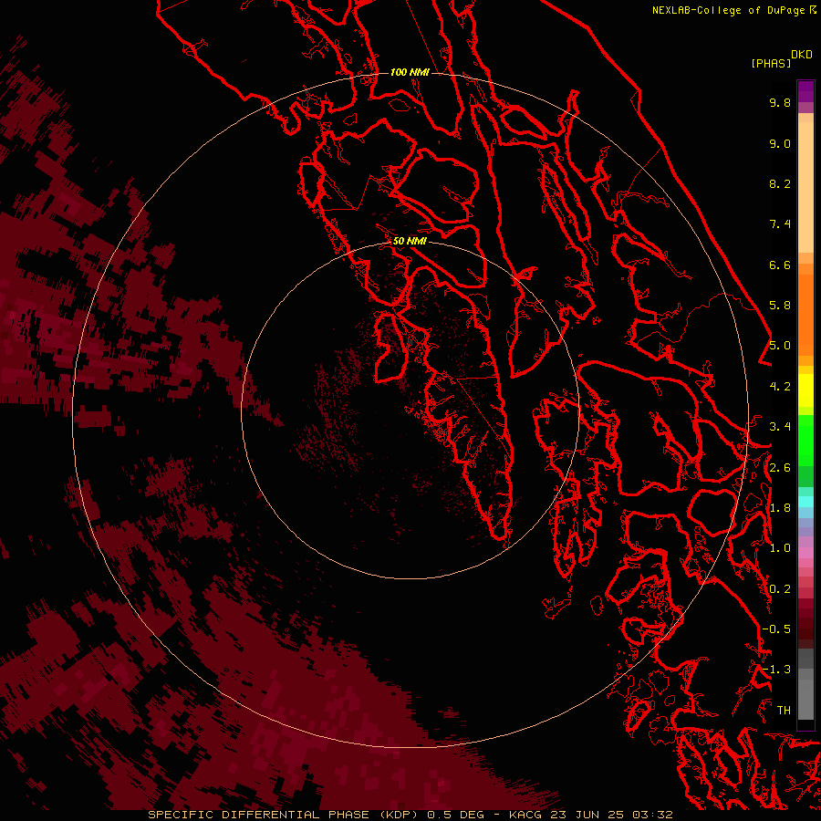Viewport: 821px width, 821px height.
Task: Click the 1.0 color scale value
Action: coord(780,548)
